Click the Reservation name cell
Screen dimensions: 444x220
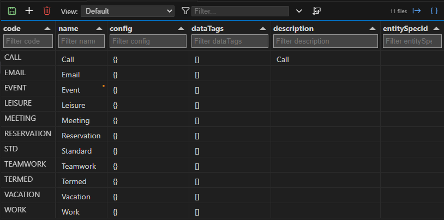click(81, 136)
